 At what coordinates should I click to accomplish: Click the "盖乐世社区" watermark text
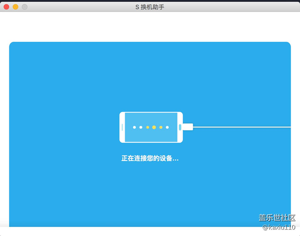click(x=276, y=218)
